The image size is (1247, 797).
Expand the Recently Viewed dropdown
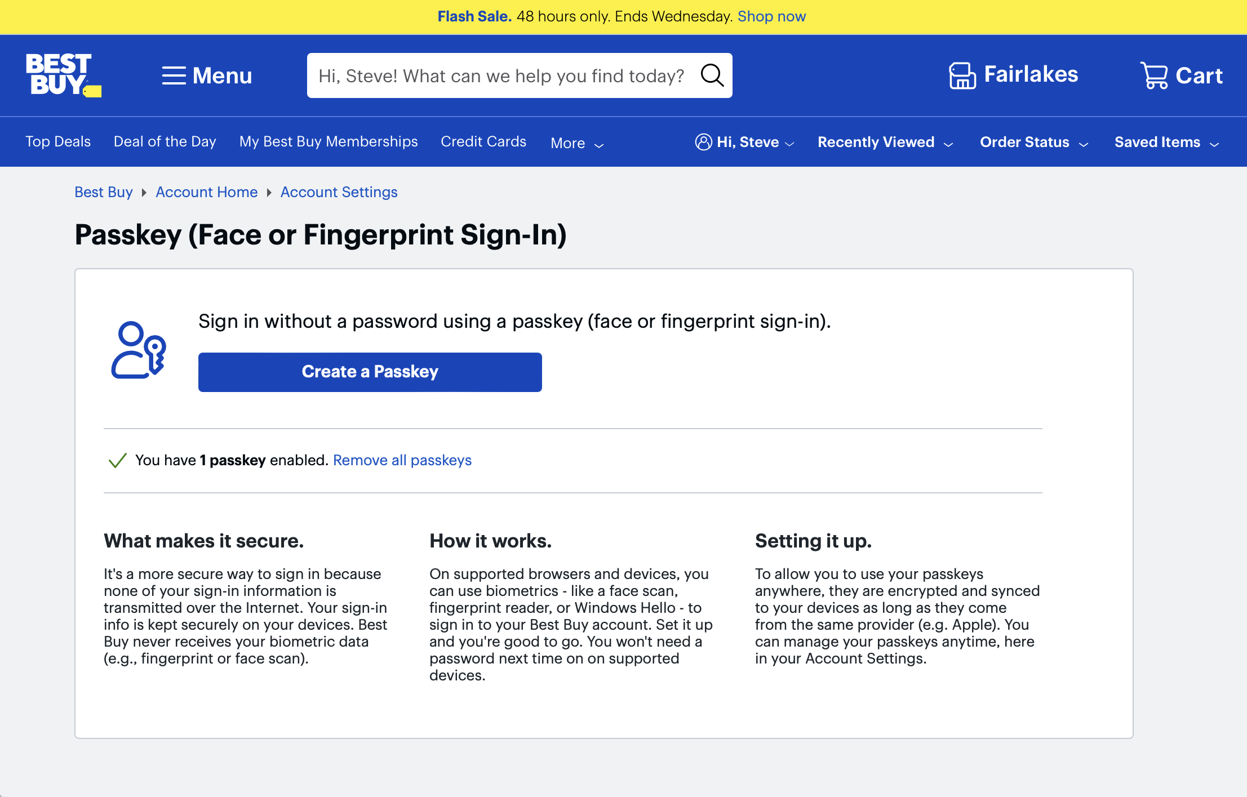tap(885, 143)
